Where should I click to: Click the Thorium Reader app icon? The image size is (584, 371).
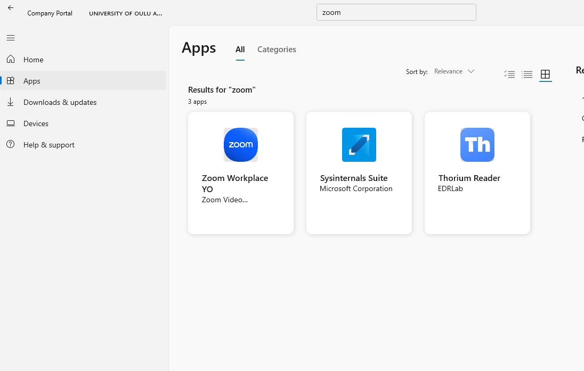[x=477, y=145]
